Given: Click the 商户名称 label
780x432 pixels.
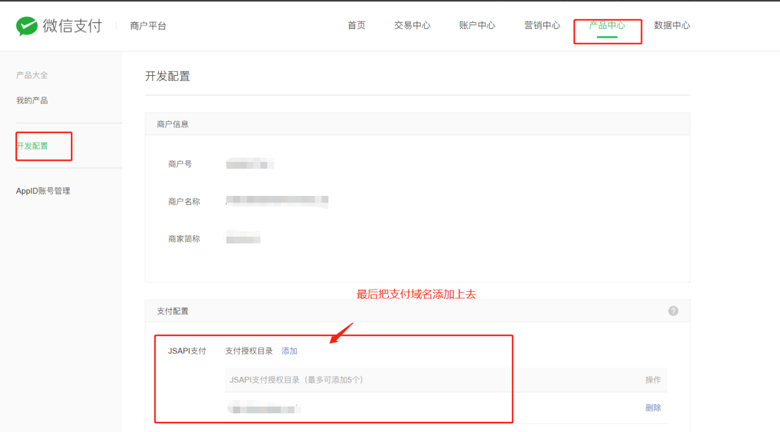Looking at the screenshot, I should tap(184, 202).
